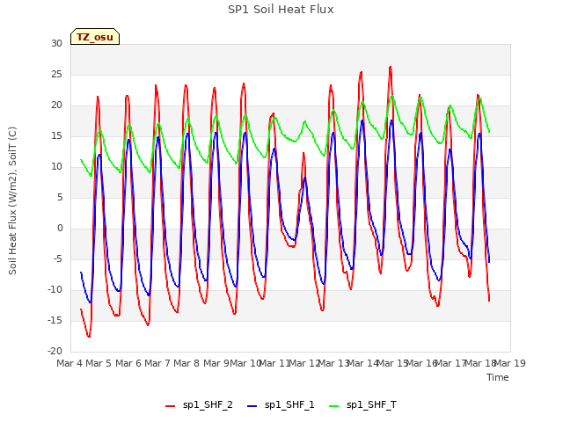Click the Mar 6 date label
The width and height of the screenshot is (563, 422).
(128, 363)
